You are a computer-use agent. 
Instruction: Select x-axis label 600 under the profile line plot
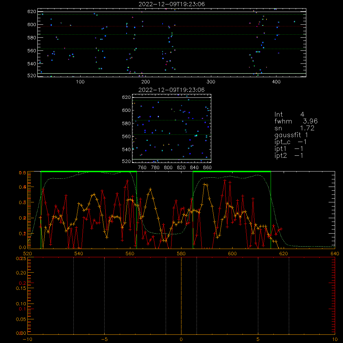pyautogui.click(x=232, y=254)
